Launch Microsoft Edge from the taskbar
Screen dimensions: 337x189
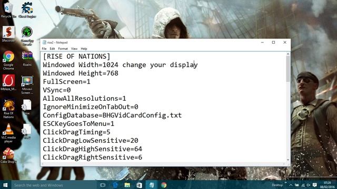coord(115,185)
